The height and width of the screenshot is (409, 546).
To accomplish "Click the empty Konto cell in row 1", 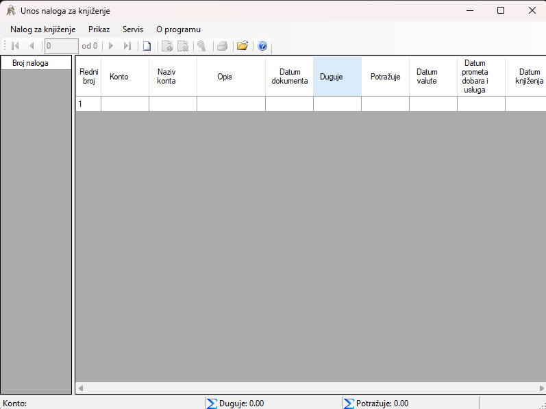I will click(x=125, y=103).
